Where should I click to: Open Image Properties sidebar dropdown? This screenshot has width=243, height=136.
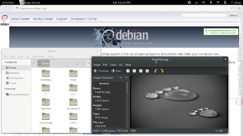(x=121, y=78)
